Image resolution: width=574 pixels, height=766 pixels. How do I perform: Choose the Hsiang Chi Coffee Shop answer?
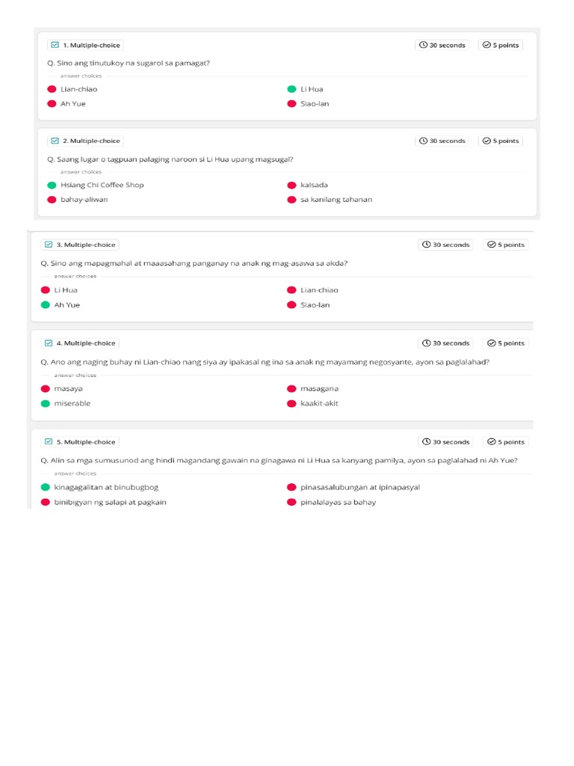(102, 185)
